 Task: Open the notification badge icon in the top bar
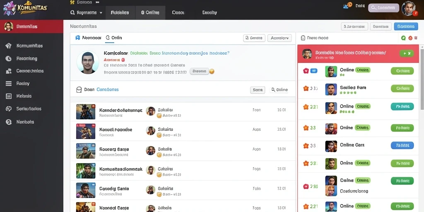point(347,5)
